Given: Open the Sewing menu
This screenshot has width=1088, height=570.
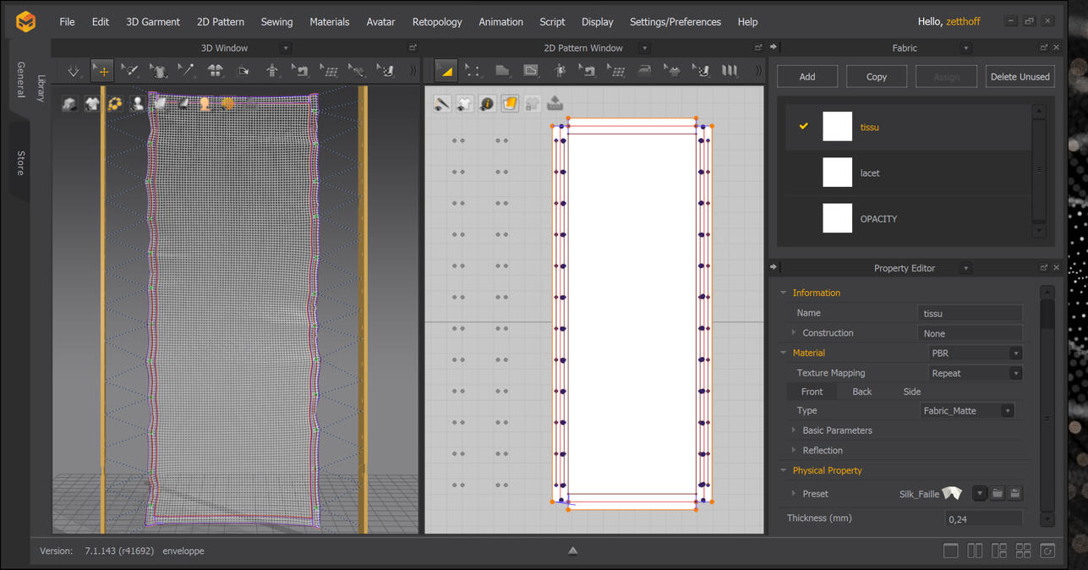Looking at the screenshot, I should pos(276,22).
